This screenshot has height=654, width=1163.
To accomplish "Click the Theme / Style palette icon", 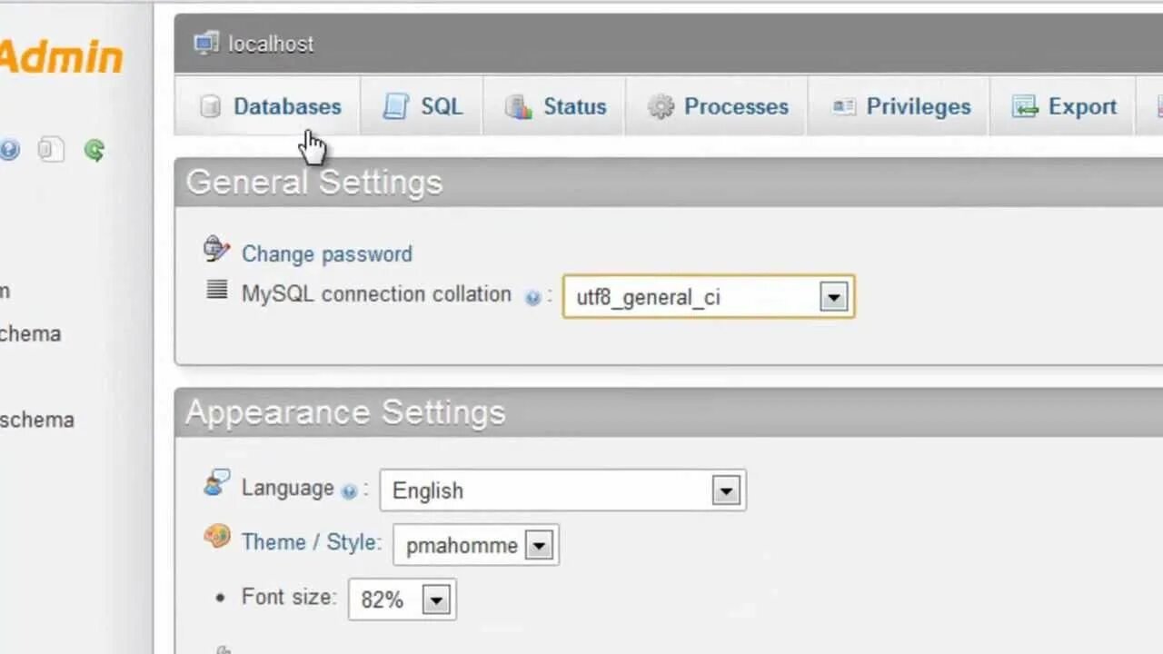I will (x=217, y=537).
